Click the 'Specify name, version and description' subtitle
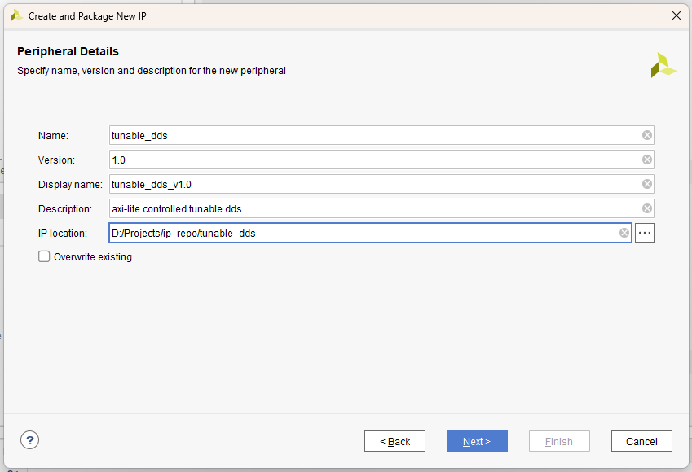 pos(152,71)
